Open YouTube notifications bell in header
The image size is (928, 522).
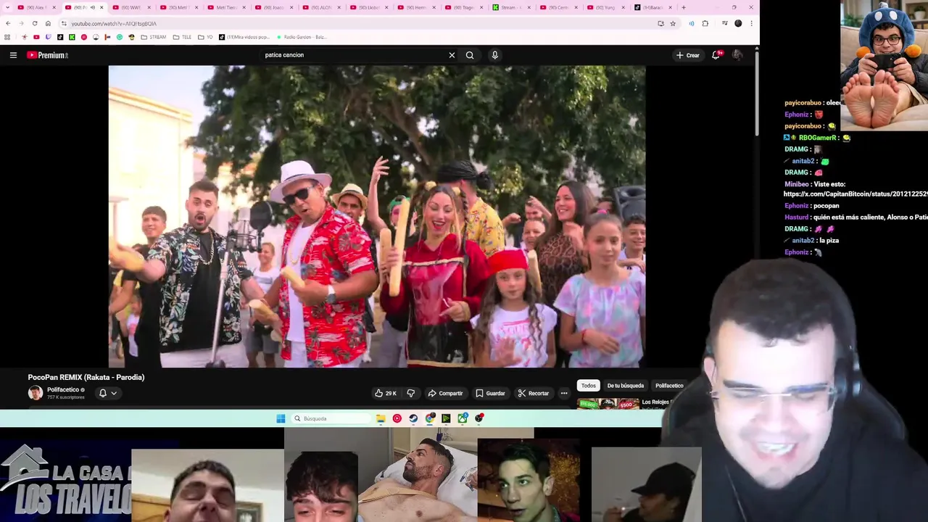716,55
